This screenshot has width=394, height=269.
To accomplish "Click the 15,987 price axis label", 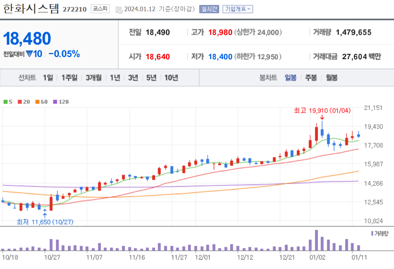I will (373, 164).
